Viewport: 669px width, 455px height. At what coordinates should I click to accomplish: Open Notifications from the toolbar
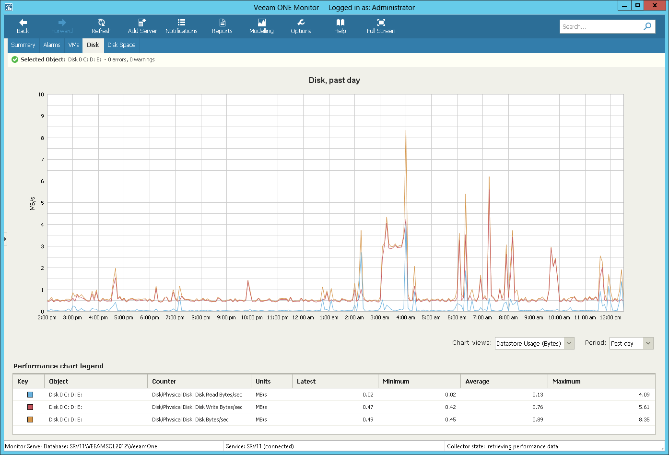(181, 26)
